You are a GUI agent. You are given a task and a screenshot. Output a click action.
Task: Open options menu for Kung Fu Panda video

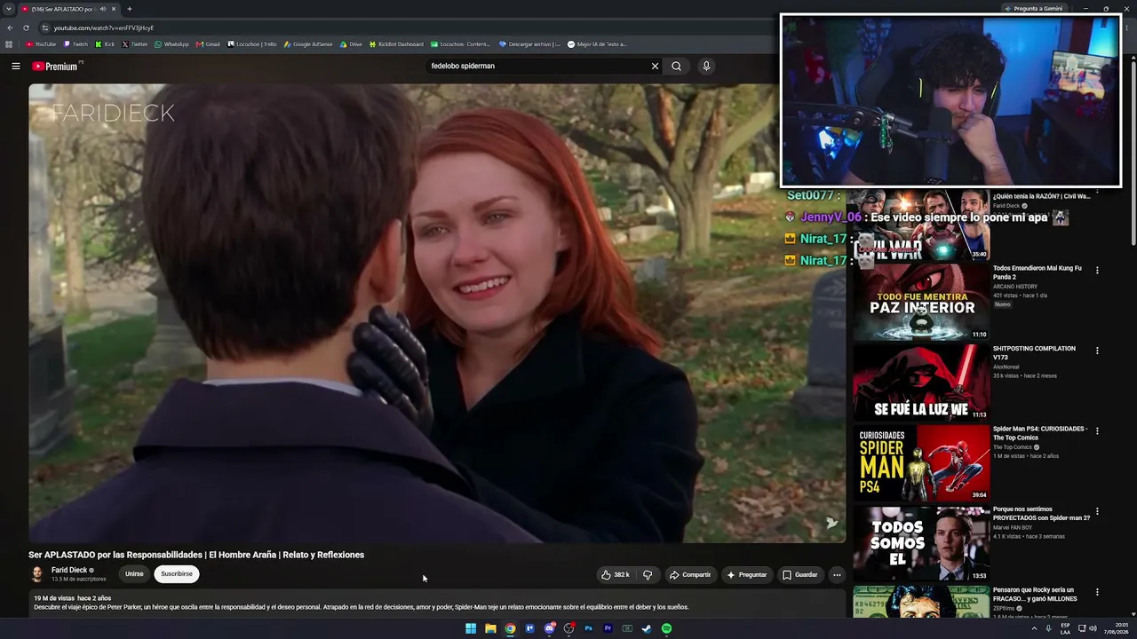coord(1097,270)
